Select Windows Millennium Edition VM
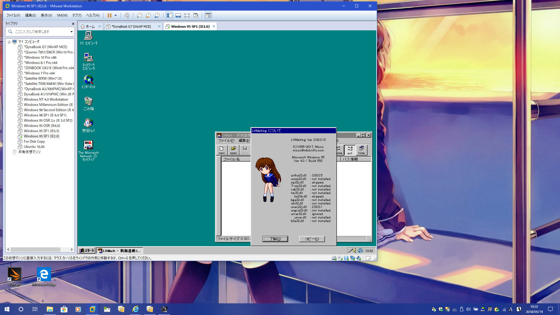 click(45, 105)
